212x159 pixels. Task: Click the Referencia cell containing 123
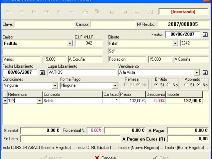click(22, 101)
